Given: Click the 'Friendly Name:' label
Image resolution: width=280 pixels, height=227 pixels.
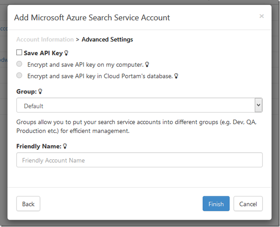Looking at the screenshot, I should click(x=39, y=146).
